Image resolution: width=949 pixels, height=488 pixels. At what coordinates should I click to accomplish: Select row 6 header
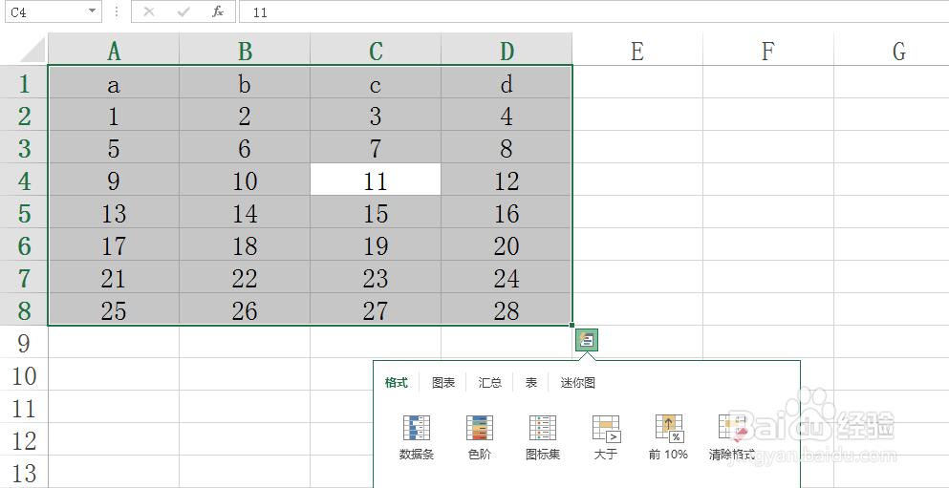24,244
